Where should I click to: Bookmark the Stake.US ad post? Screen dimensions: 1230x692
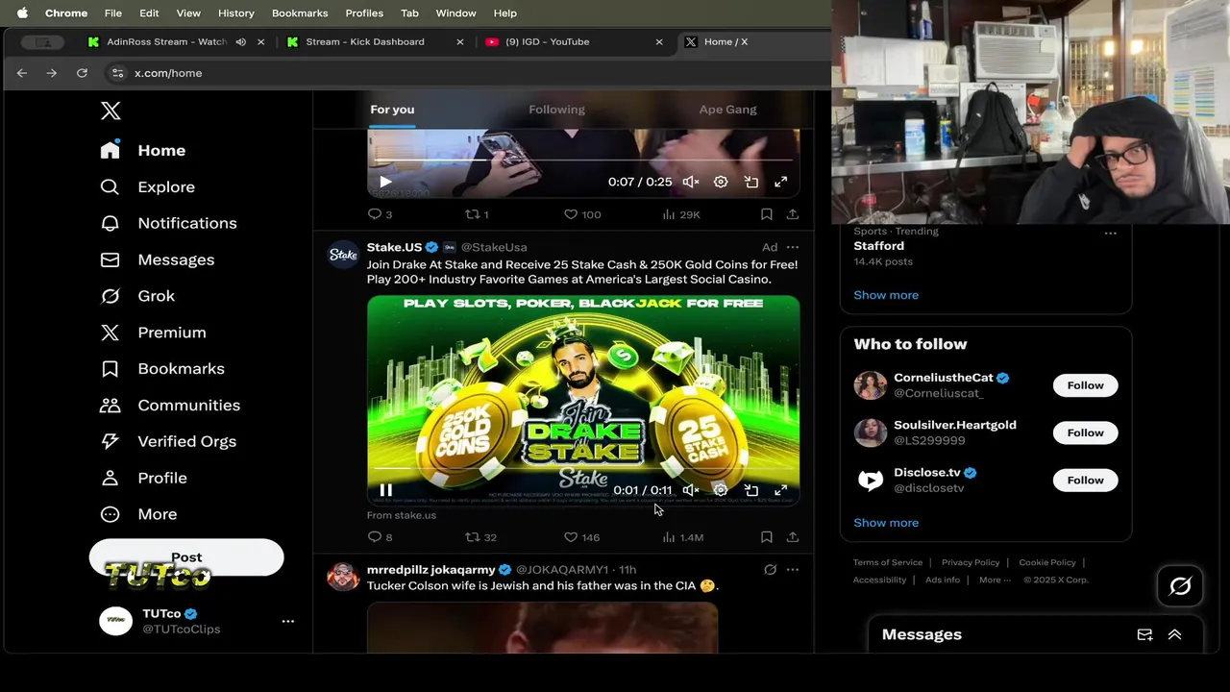(x=766, y=537)
